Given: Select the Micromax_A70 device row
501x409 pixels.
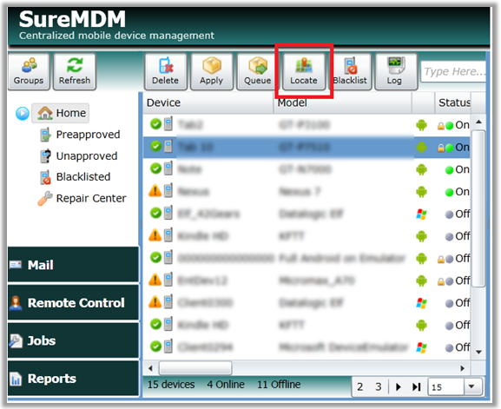Looking at the screenshot, I should (307, 280).
